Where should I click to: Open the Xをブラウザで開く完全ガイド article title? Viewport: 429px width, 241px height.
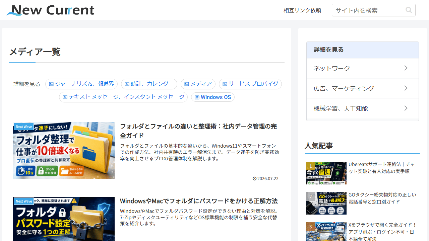pos(382,232)
